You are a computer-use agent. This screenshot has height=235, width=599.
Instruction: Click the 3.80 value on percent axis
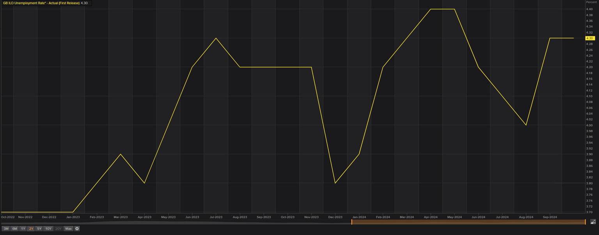click(589, 183)
